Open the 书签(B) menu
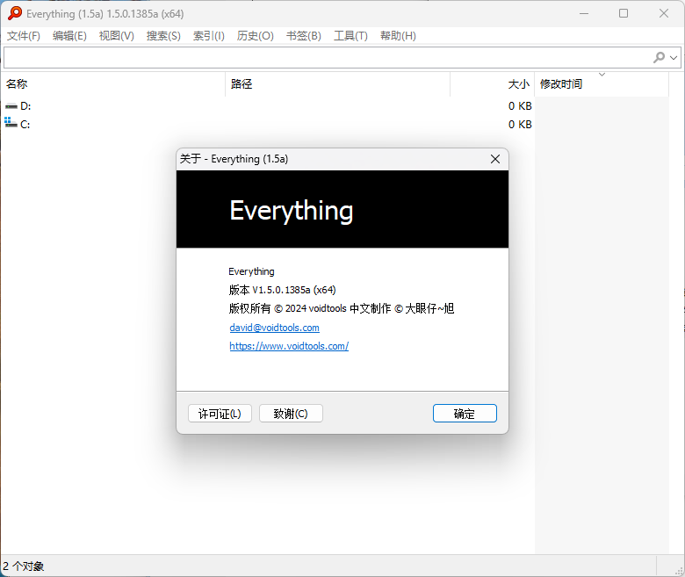Screen dimensions: 685x577 (303, 36)
